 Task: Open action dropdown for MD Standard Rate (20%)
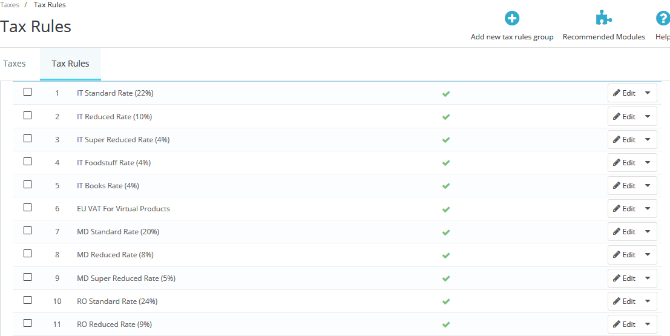[648, 232]
